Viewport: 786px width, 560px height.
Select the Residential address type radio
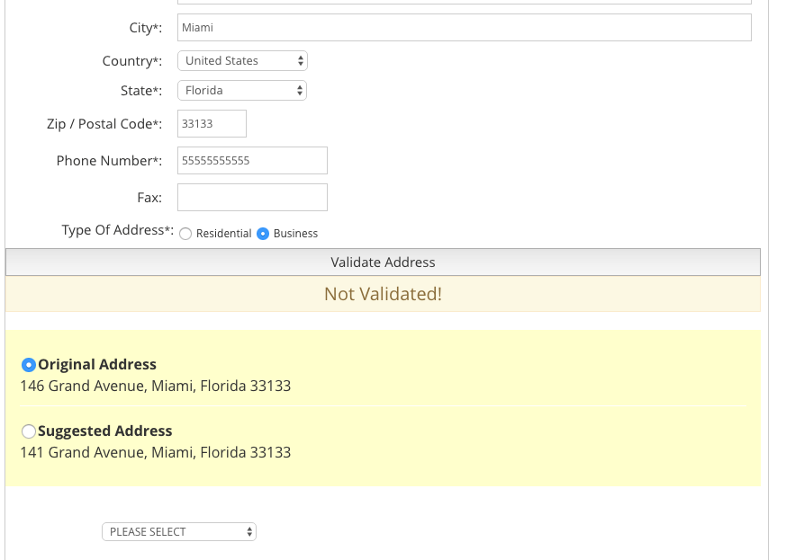tap(185, 234)
